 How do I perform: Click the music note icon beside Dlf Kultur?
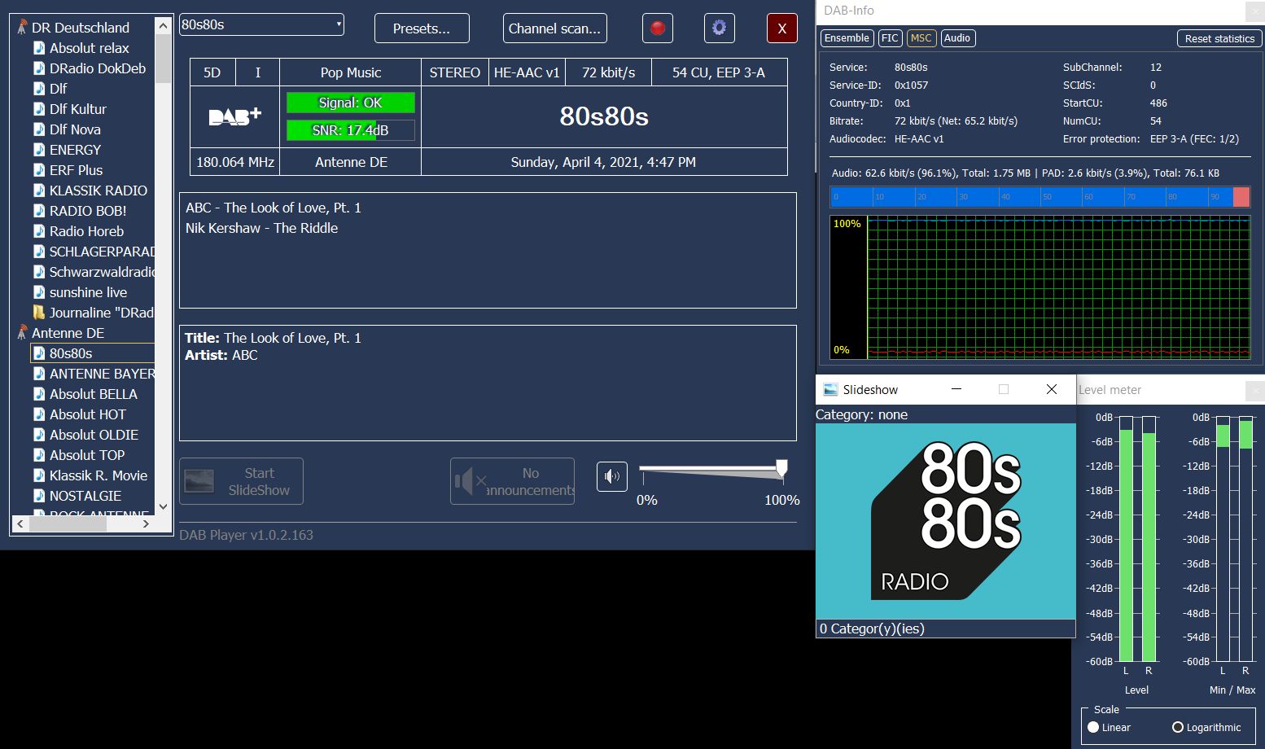(x=39, y=109)
